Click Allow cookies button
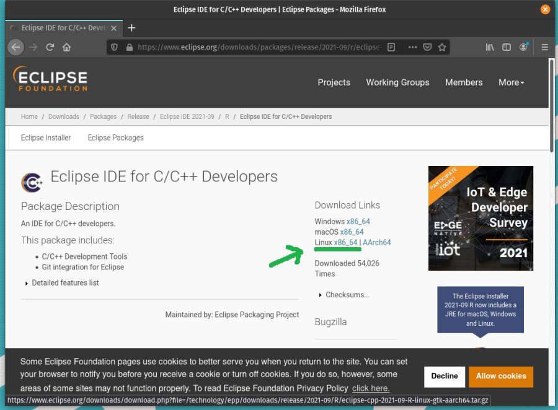This screenshot has width=558, height=410. [x=501, y=377]
